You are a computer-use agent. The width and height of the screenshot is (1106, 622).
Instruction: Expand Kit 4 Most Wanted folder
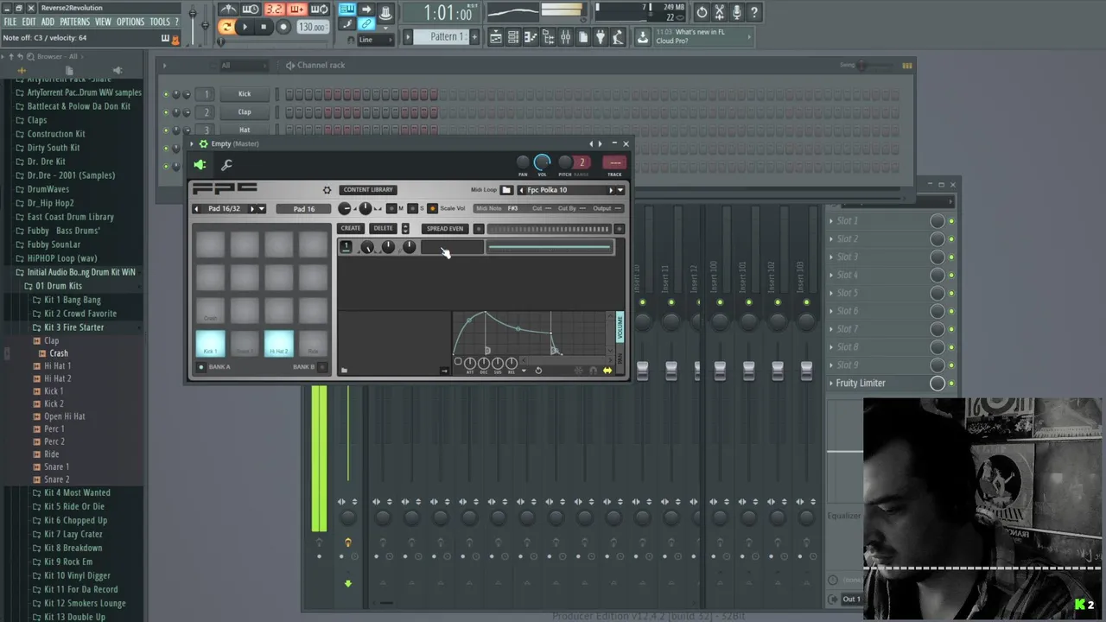pos(77,493)
